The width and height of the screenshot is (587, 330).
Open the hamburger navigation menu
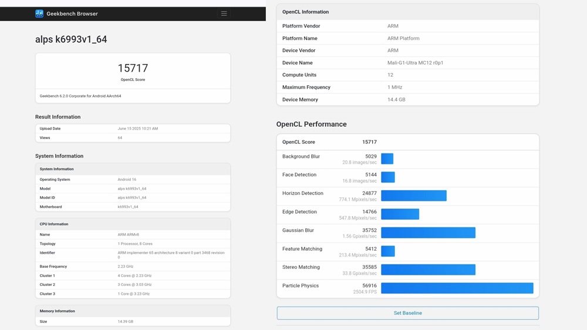tap(224, 14)
